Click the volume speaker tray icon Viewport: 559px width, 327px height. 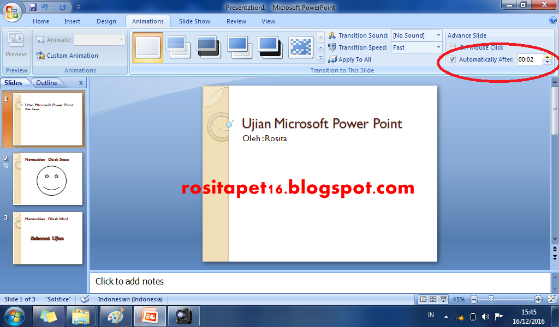click(x=485, y=316)
